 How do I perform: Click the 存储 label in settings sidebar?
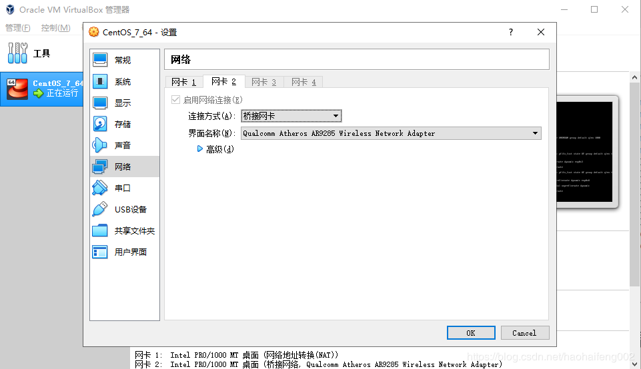[123, 124]
